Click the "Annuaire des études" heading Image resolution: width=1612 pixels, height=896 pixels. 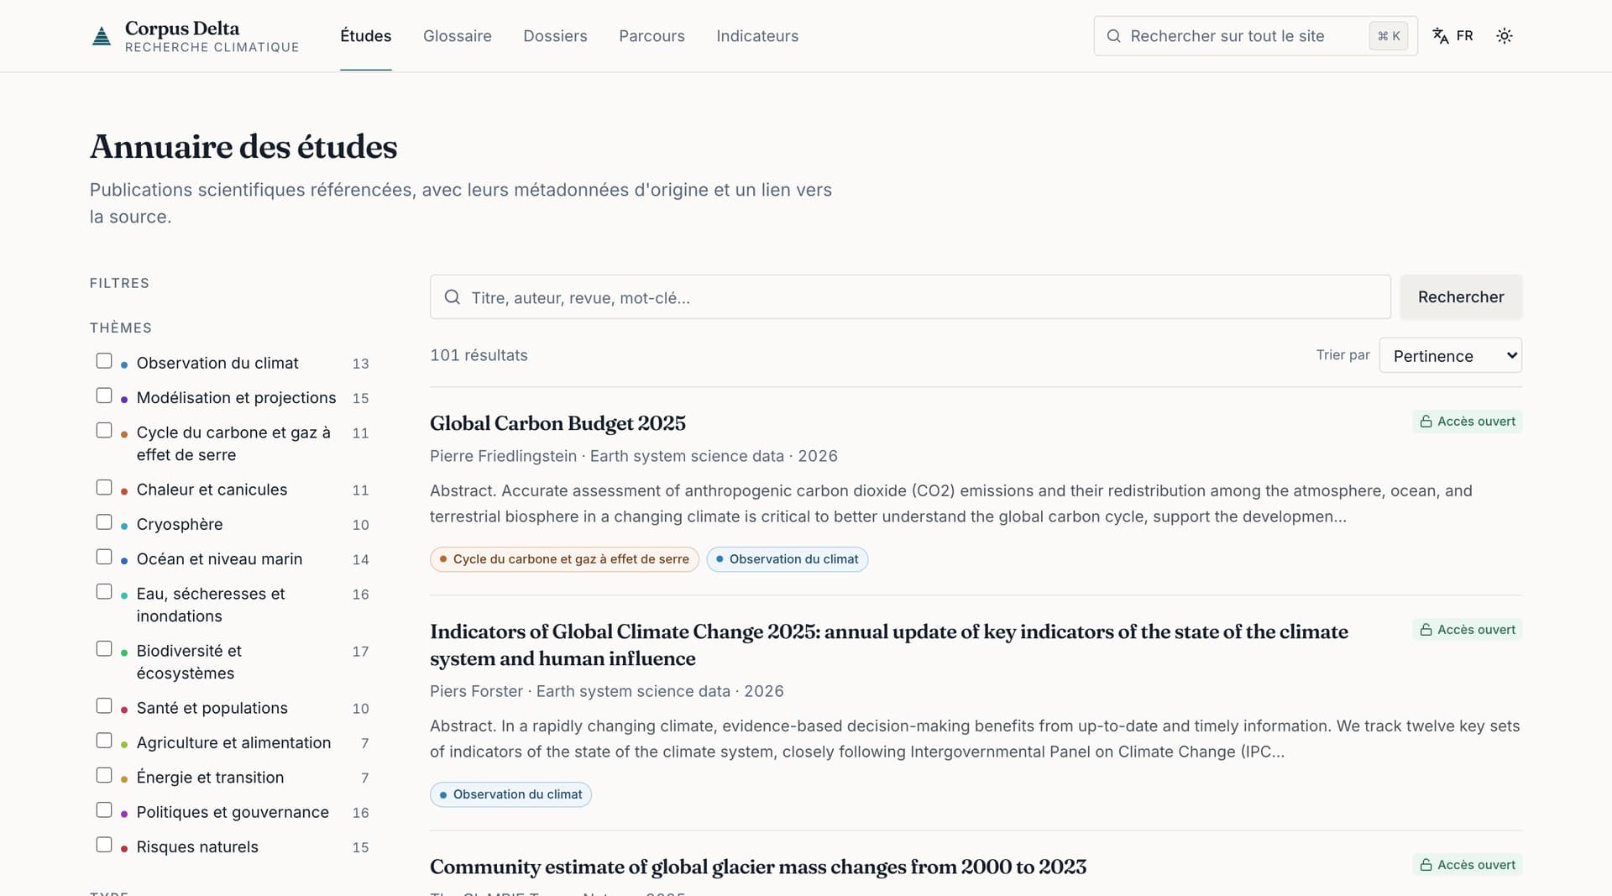(243, 147)
